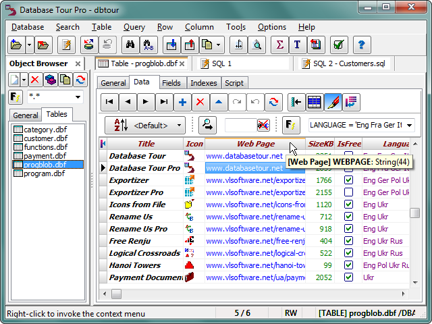Click the binoculars Find icon in toolbar
The image size is (432, 324).
[x=128, y=45]
